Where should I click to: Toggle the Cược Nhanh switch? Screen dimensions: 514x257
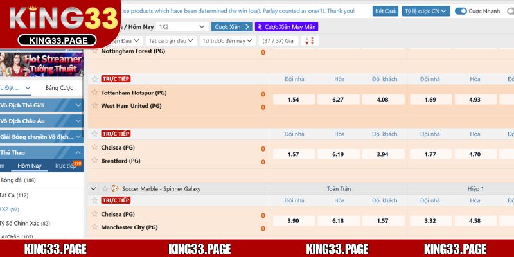[461, 11]
